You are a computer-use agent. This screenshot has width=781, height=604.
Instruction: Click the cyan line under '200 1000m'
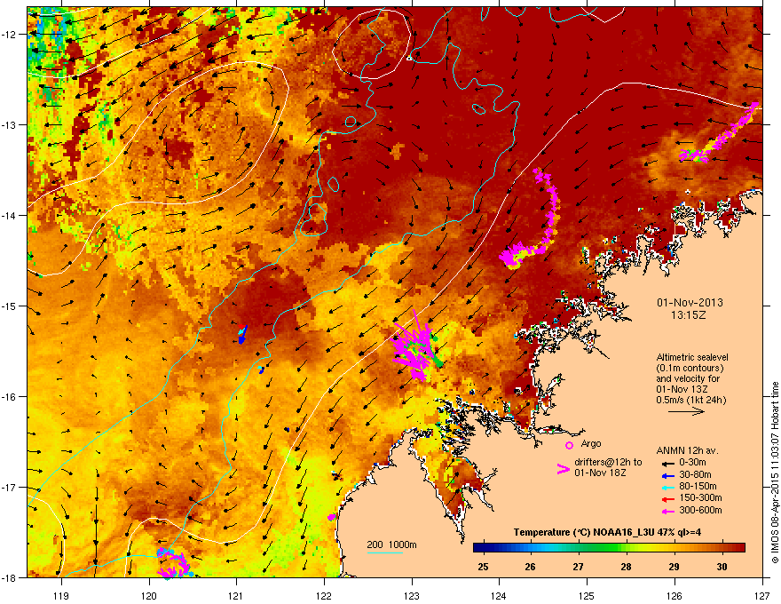[385, 552]
